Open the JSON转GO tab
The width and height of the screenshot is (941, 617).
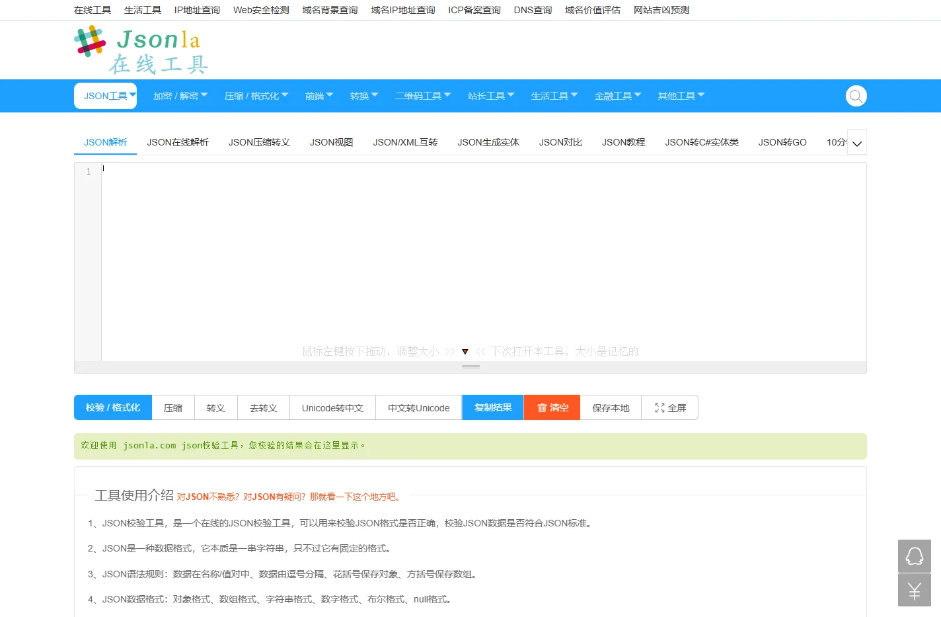(782, 142)
